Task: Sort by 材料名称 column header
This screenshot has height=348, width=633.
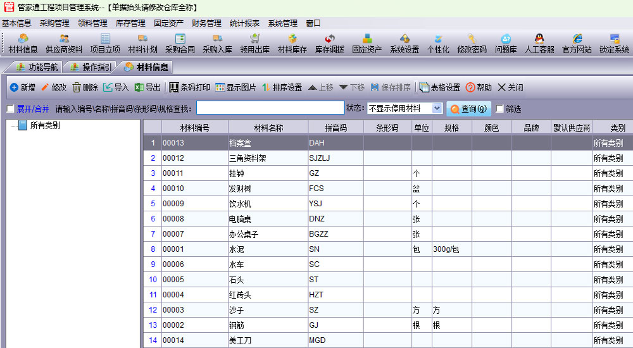Action: click(x=268, y=128)
